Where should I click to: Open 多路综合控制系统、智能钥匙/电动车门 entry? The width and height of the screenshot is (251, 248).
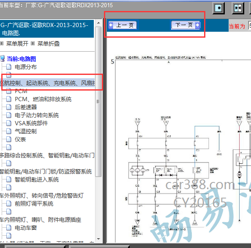[47, 155]
